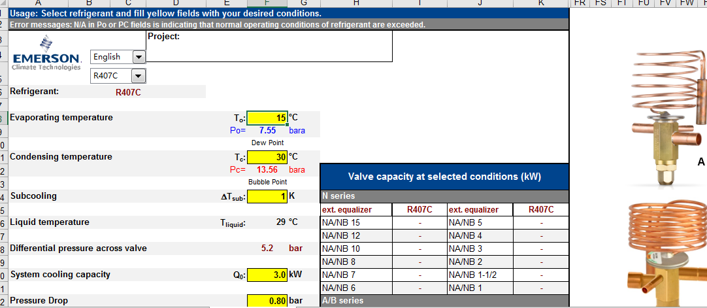Click the NA/NB 5 cell
Screen dimensions: 707x308
pos(480,223)
